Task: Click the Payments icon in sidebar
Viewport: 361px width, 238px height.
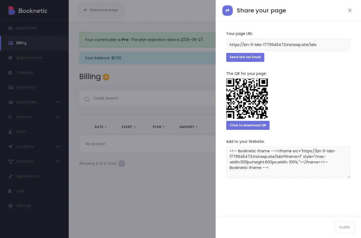Action: (11, 87)
